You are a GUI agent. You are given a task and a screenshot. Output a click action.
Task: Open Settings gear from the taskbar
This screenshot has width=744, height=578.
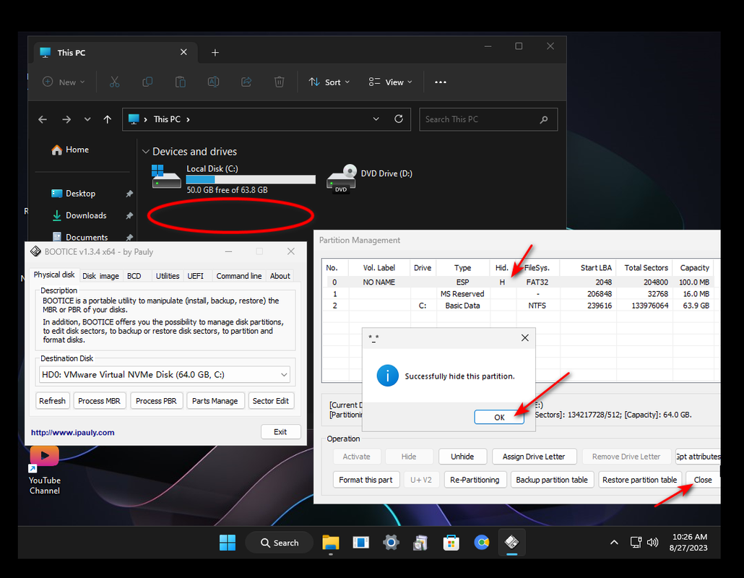click(x=391, y=543)
